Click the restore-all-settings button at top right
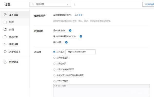The width and height of the screenshot is (154, 97). (148, 4)
